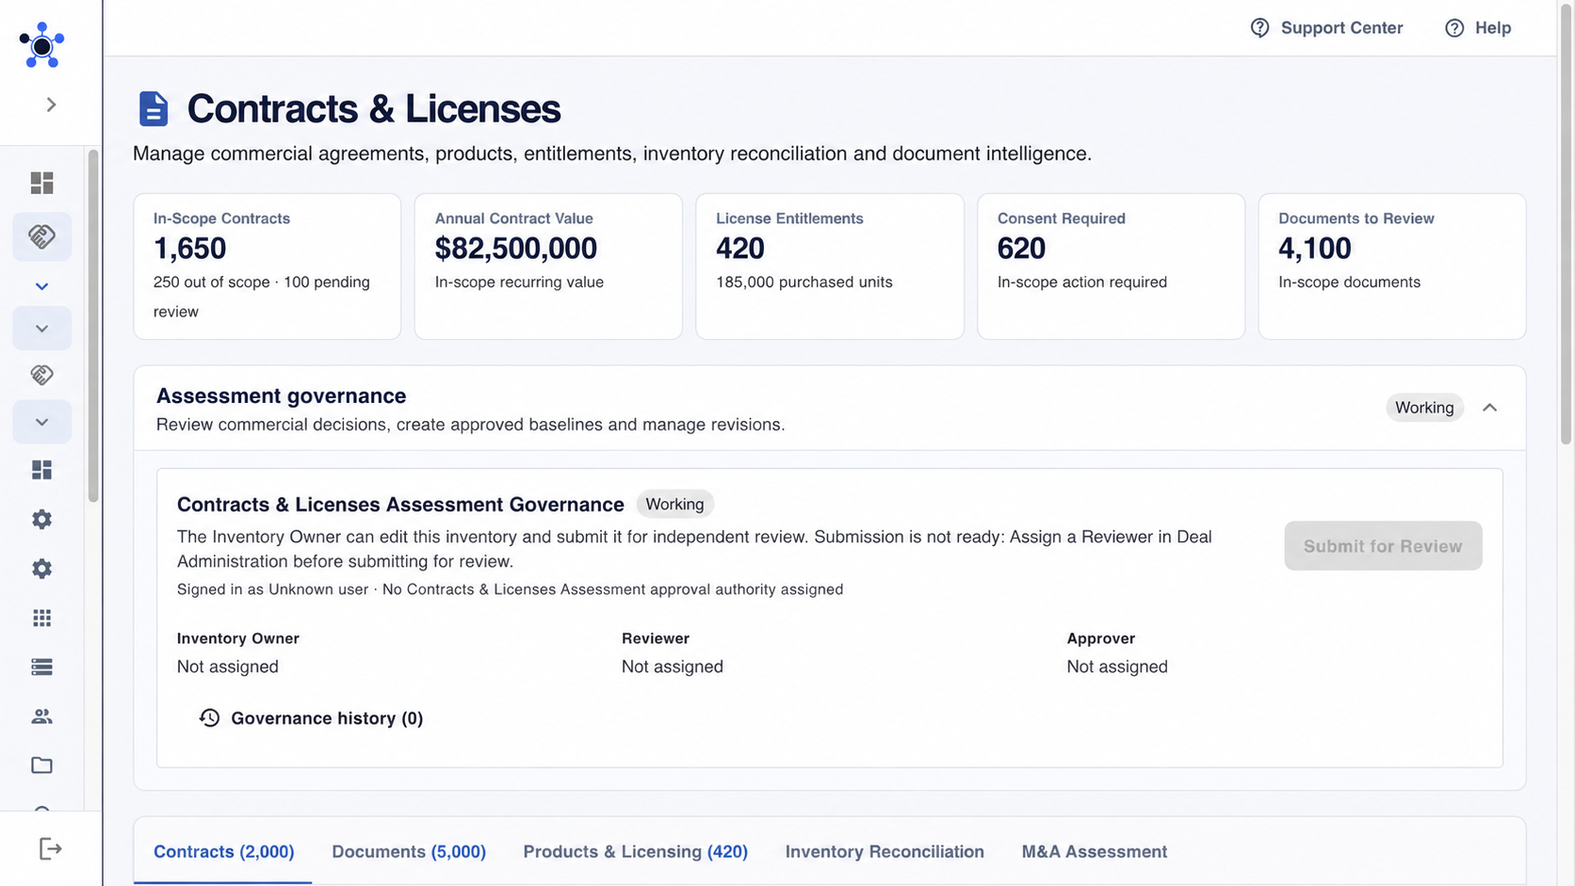The height and width of the screenshot is (886, 1575).
Task: Click the Annual Contract Value card
Action: coord(548,266)
